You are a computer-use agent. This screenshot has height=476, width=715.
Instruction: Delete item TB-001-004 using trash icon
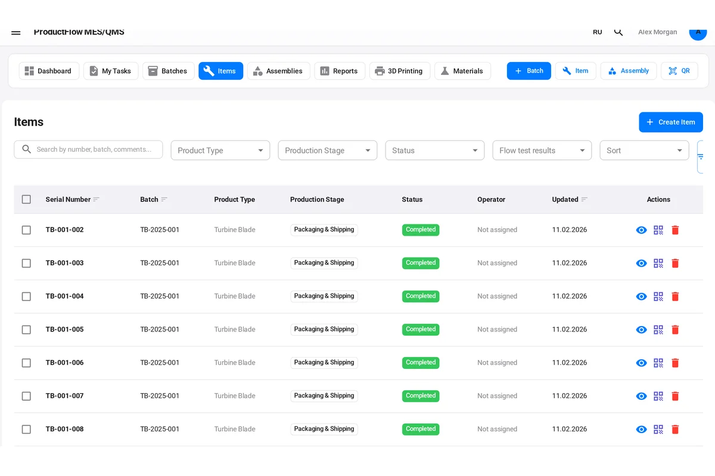(675, 296)
